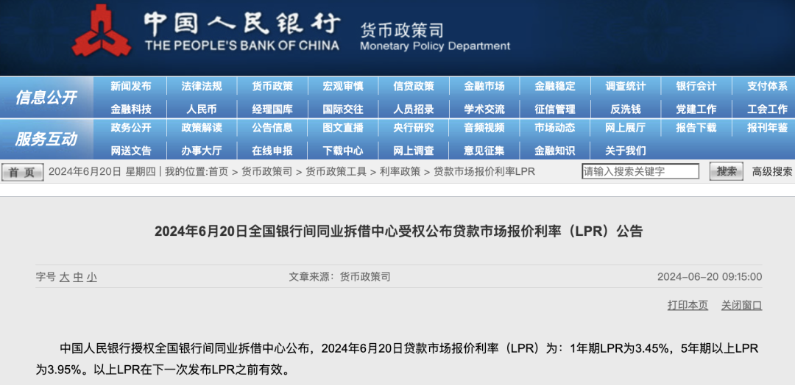
Task: Select 学术交流 from the navigation
Action: click(484, 109)
